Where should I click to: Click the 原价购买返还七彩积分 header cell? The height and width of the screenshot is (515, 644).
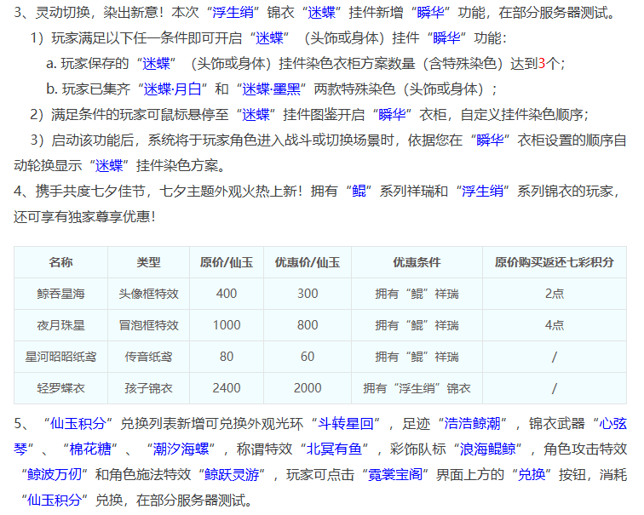[555, 262]
